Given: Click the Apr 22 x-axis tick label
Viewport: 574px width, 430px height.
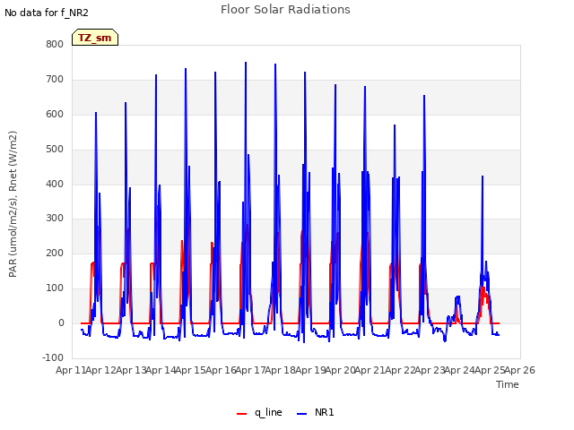Looking at the screenshot, I should click(x=401, y=370).
